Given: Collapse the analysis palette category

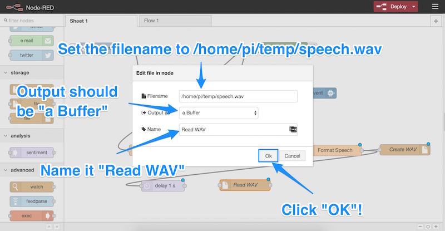Looking at the screenshot, I should (32, 136).
